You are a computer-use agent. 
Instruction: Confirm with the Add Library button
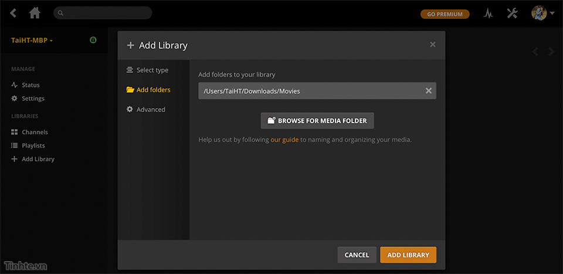click(x=408, y=255)
